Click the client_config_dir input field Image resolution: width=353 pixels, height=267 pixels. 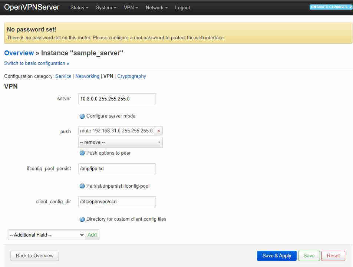click(117, 202)
